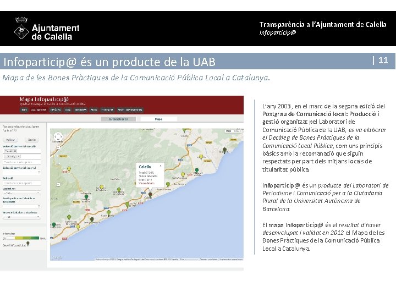Zoom out with the map minus button
This screenshot has width=396, height=297.
coord(58,185)
